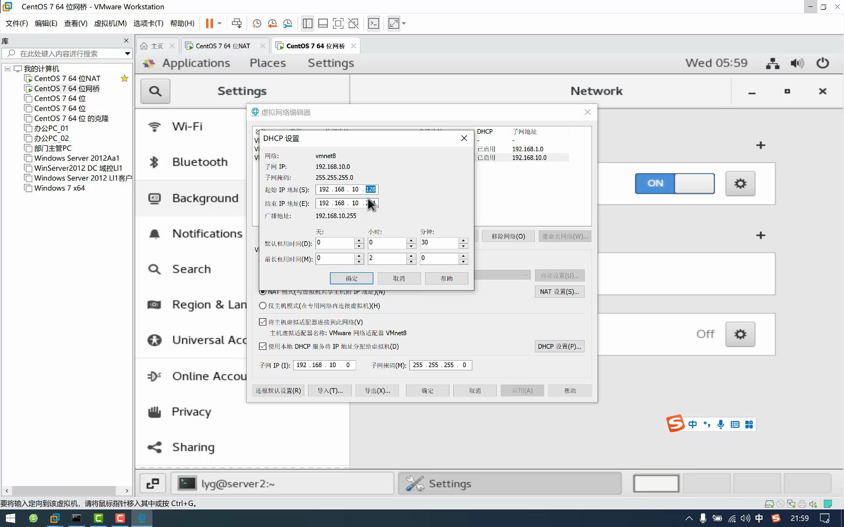Viewport: 844px width, 527px height.
Task: Open the 虚拟机(M) menu
Action: (x=110, y=23)
